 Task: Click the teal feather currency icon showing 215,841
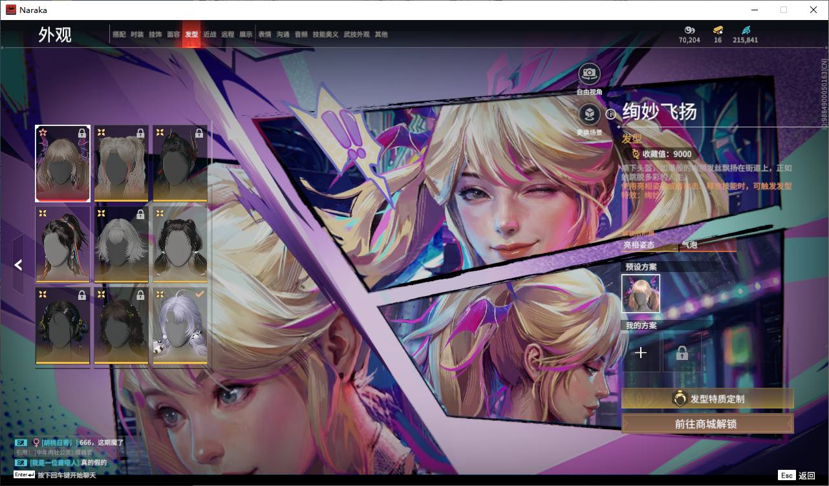[746, 30]
